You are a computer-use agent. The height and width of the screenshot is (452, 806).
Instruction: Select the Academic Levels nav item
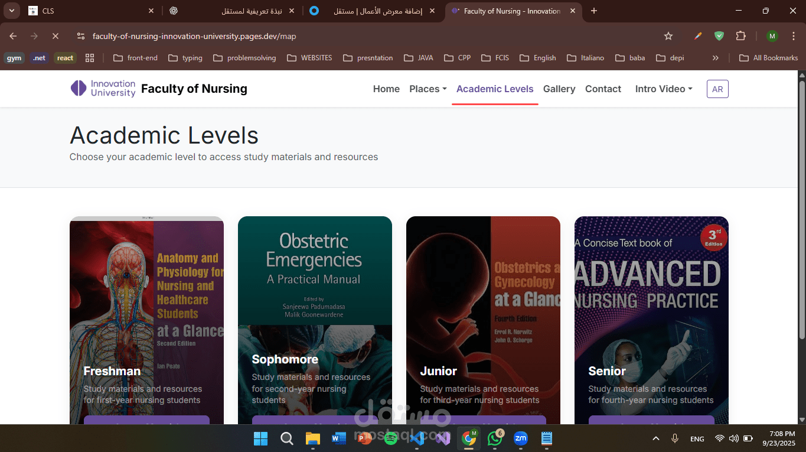pos(495,89)
